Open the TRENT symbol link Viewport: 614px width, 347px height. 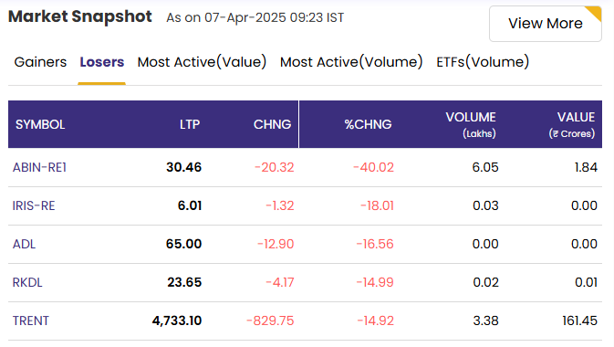(30, 321)
